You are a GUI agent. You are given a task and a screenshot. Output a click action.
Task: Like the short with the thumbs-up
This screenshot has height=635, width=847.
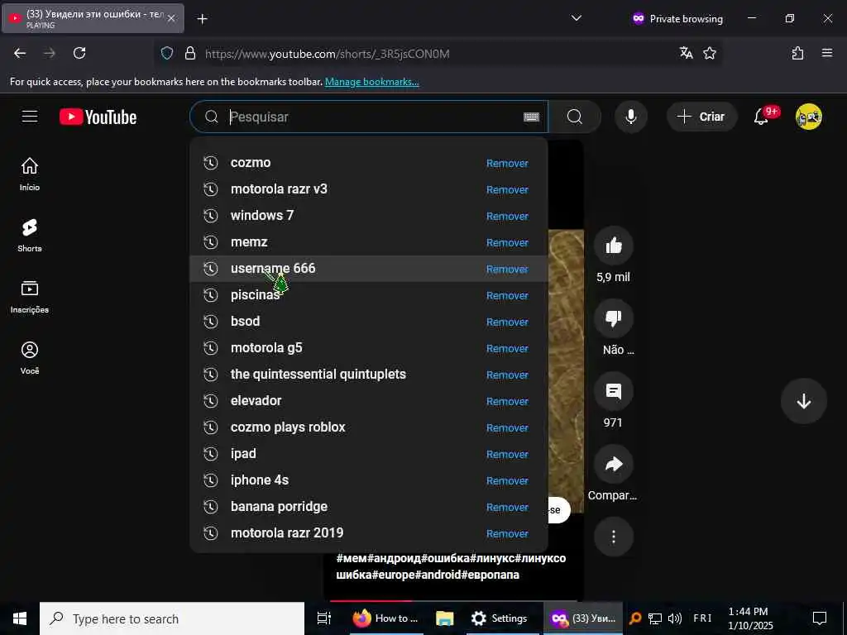613,246
